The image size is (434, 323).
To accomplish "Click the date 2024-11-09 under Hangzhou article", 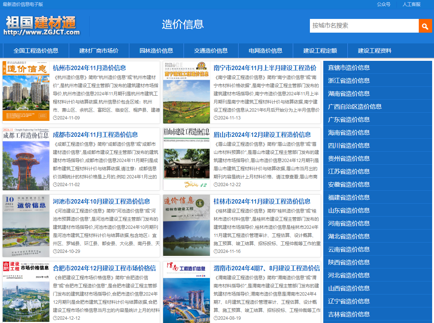I will pyautogui.click(x=67, y=118).
